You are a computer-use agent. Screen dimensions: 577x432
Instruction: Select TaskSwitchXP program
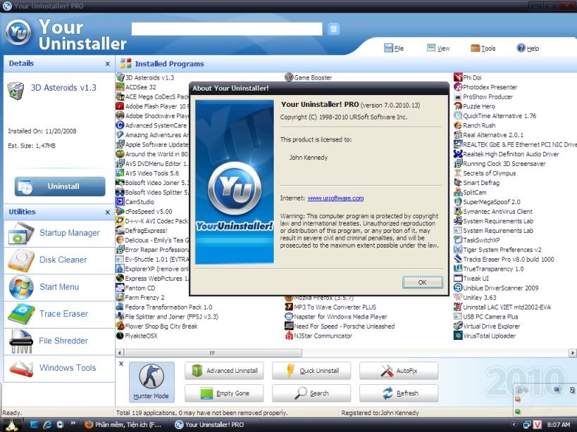(477, 240)
